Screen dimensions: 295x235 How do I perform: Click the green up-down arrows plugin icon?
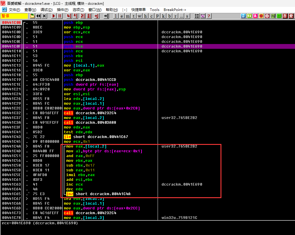249,16
